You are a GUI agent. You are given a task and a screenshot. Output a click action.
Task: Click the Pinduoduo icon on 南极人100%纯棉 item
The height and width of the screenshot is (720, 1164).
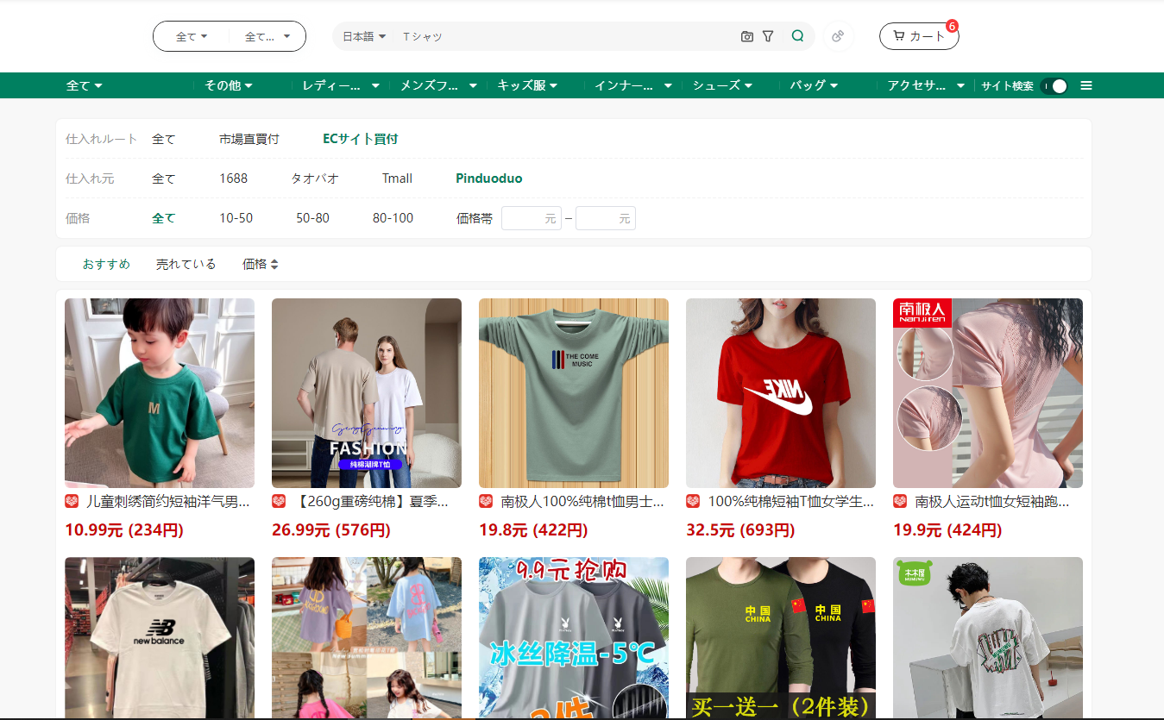[486, 501]
